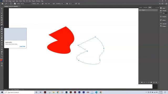Toggle symmetry painting options

[x=79, y=4]
